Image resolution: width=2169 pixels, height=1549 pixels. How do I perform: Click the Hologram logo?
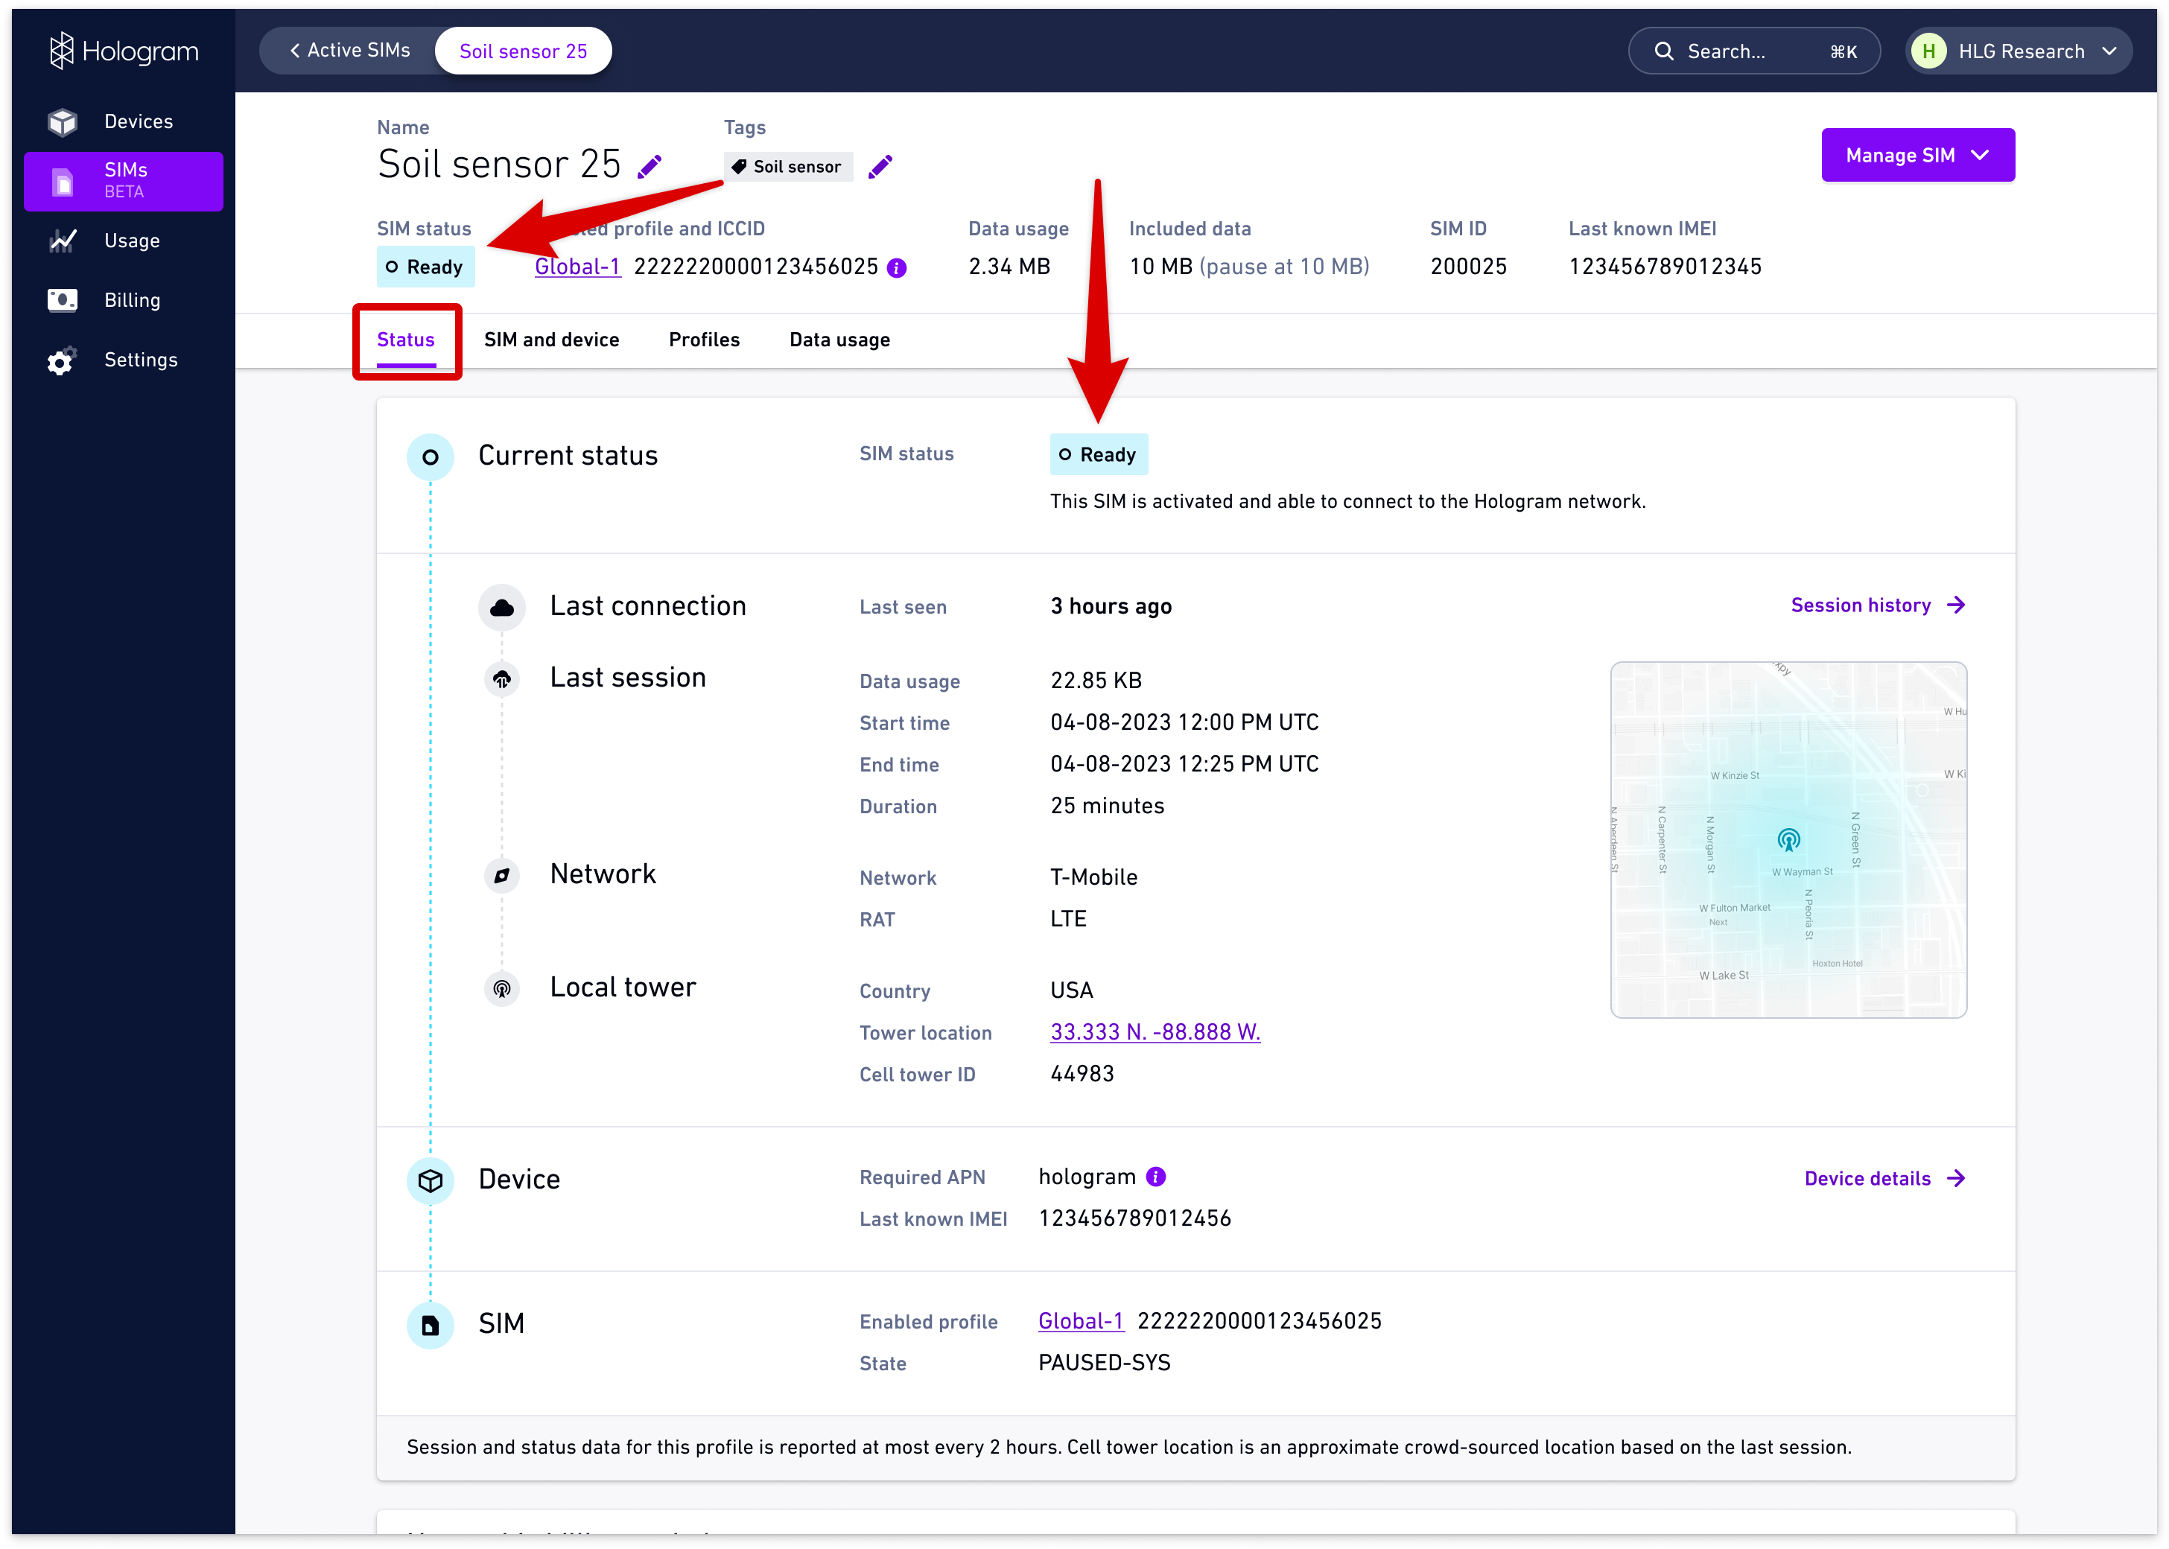point(124,51)
